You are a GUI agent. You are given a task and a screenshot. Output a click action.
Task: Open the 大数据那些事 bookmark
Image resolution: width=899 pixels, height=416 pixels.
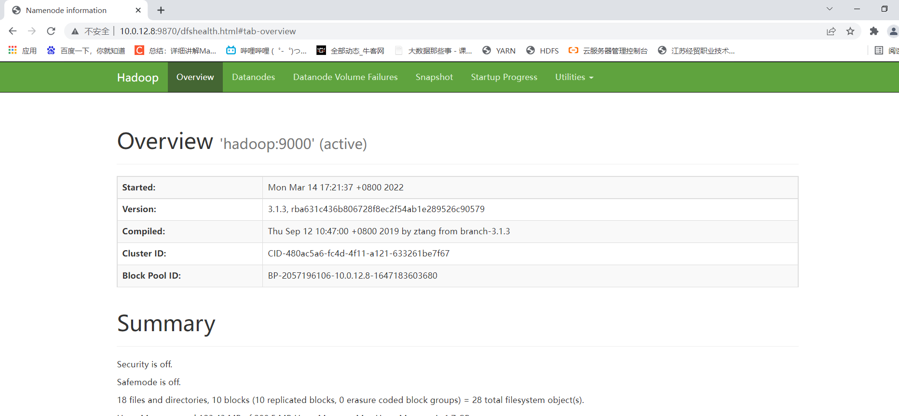pos(433,51)
